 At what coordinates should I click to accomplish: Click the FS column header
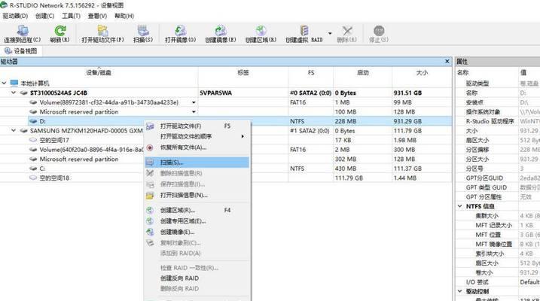tap(311, 72)
